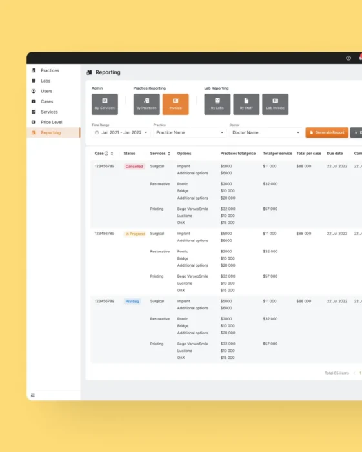Click the Practices building icon

pyautogui.click(x=34, y=70)
